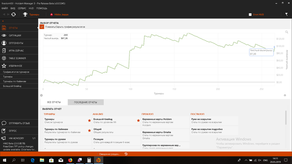The width and height of the screenshot is (292, 164).
Task: Click the PokerStars TPT policy advisory message
Action: 19,147
